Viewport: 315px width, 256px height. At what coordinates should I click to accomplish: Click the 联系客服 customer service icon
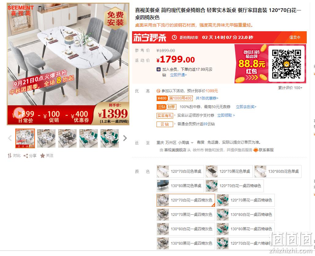coord(256,150)
